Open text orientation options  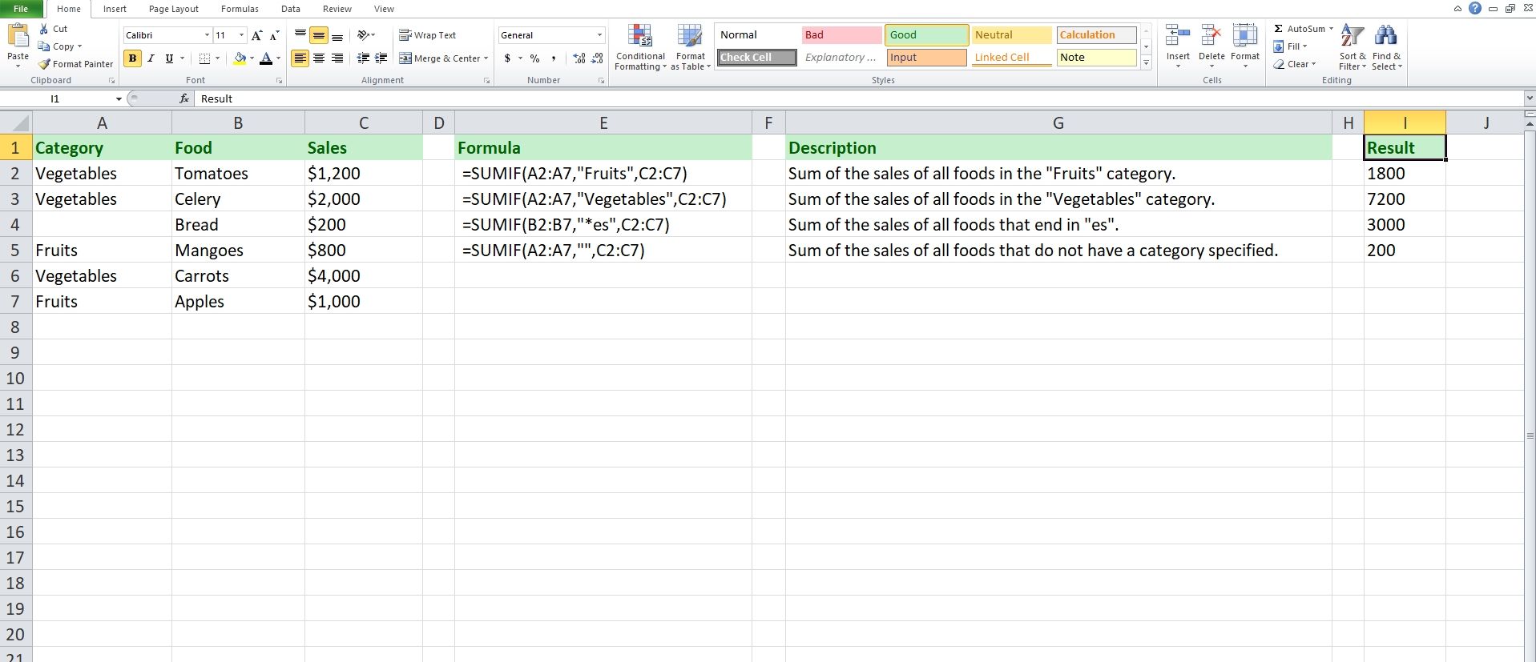click(366, 35)
